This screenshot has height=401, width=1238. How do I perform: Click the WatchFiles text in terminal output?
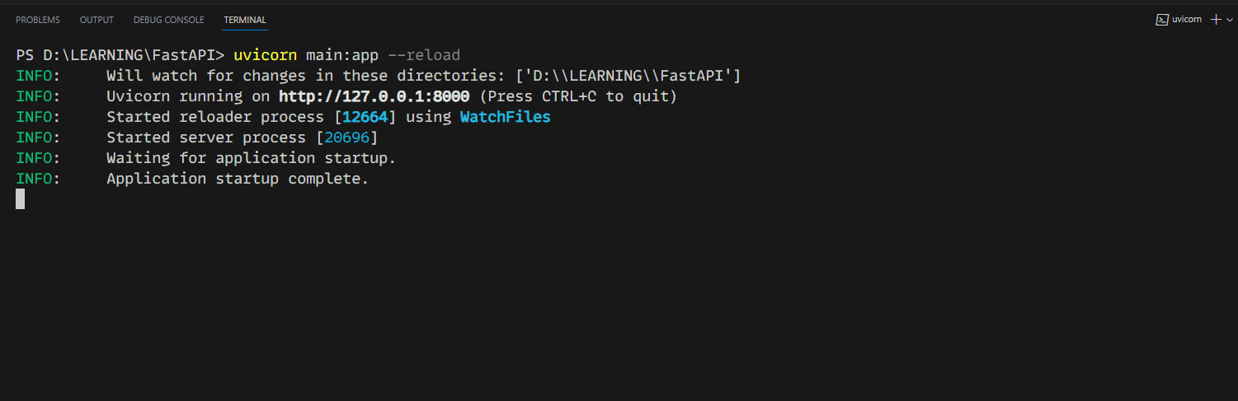[505, 117]
